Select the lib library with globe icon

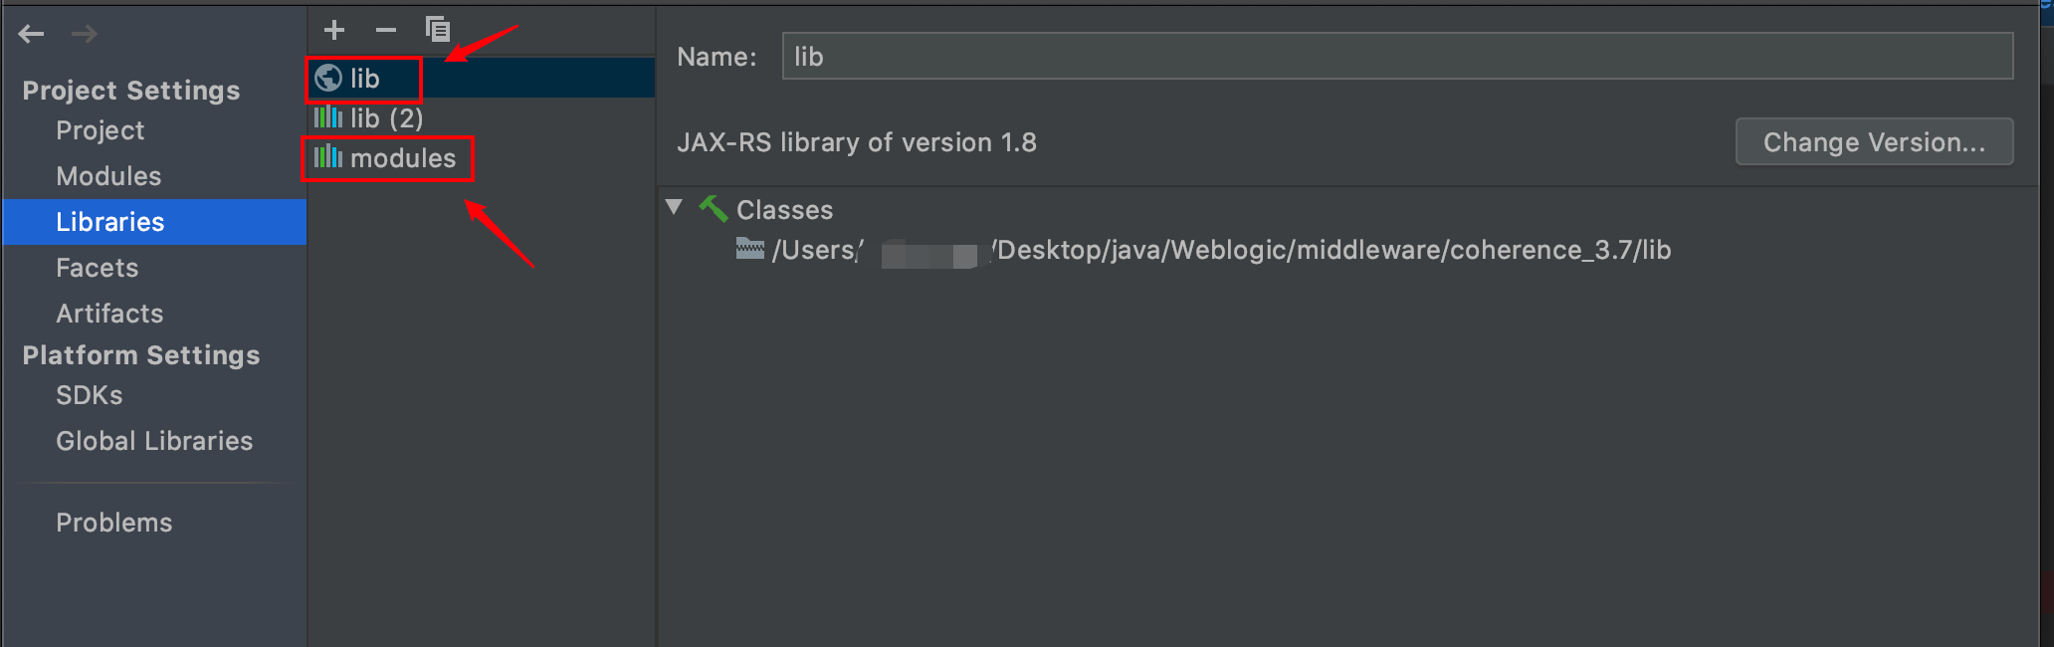click(x=364, y=79)
